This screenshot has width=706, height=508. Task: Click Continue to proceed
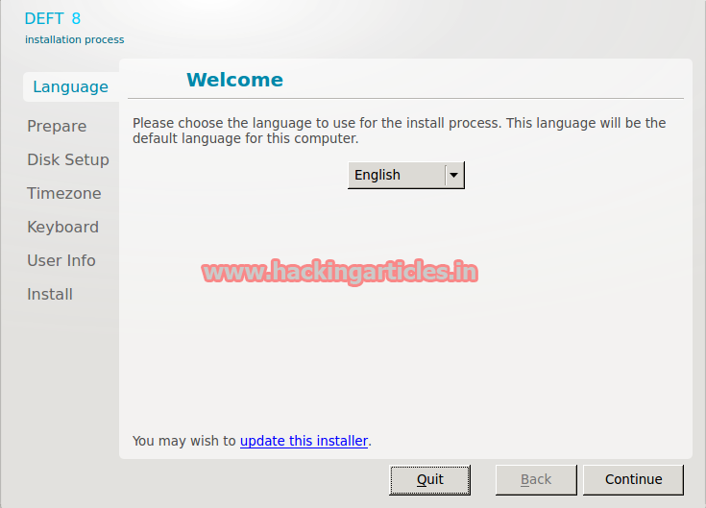pyautogui.click(x=633, y=479)
